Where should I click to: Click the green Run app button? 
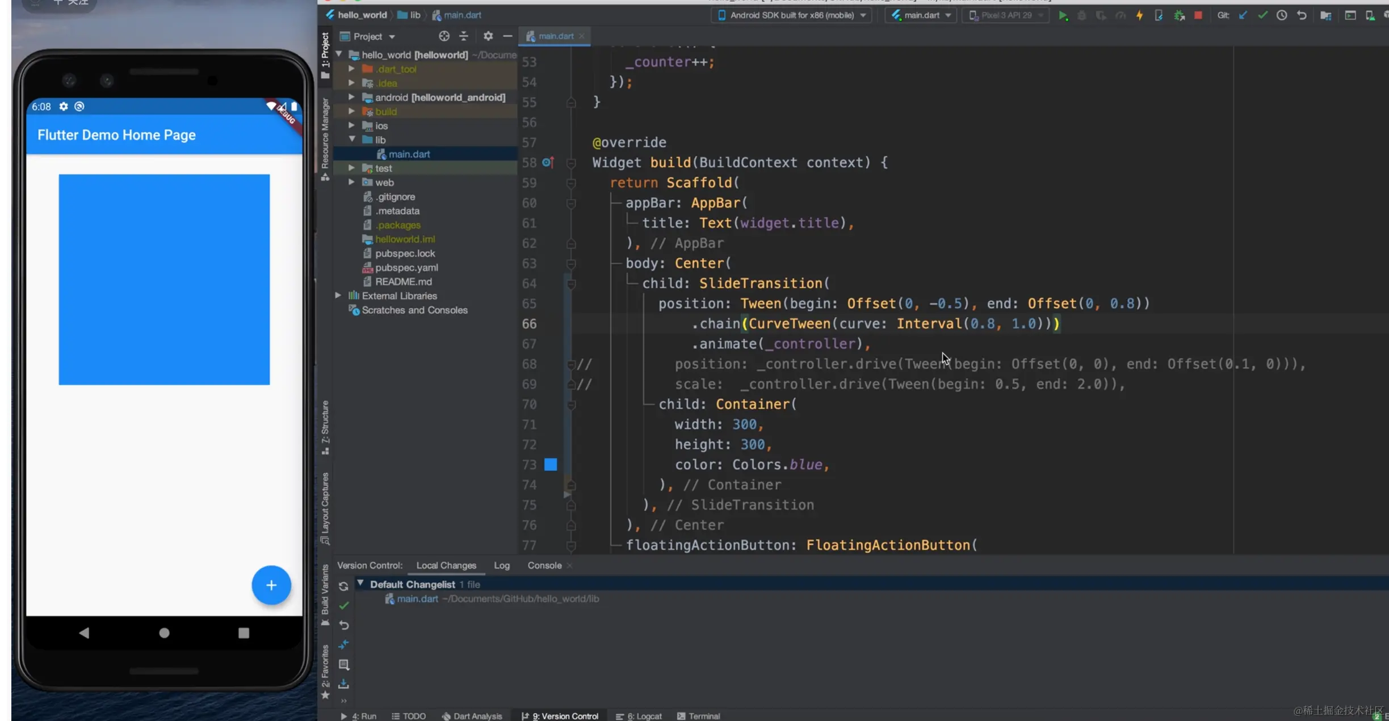tap(1063, 15)
